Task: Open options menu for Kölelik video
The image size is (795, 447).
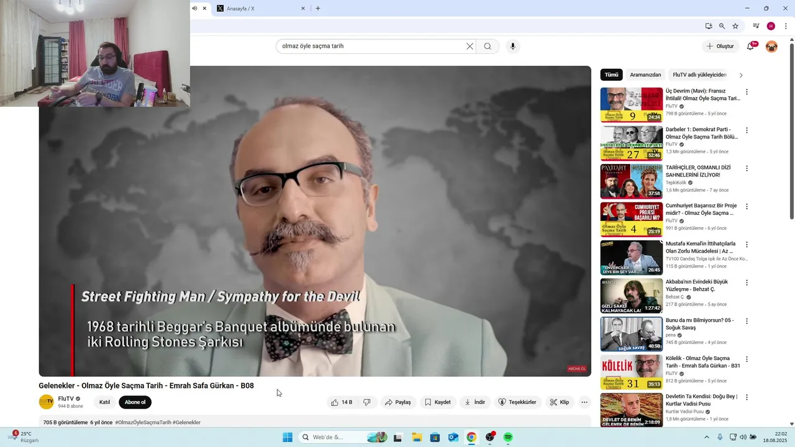Action: pos(747,359)
